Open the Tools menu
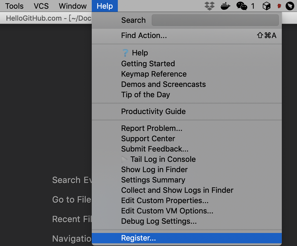 pos(14,6)
